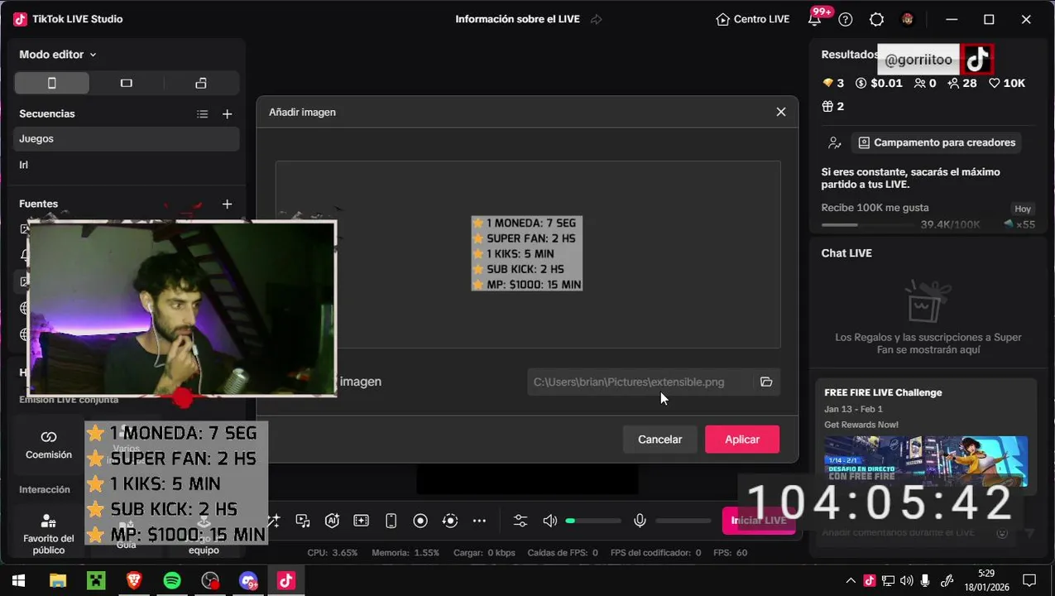The image size is (1055, 596).
Task: Select the Irl scene
Action: 127,165
